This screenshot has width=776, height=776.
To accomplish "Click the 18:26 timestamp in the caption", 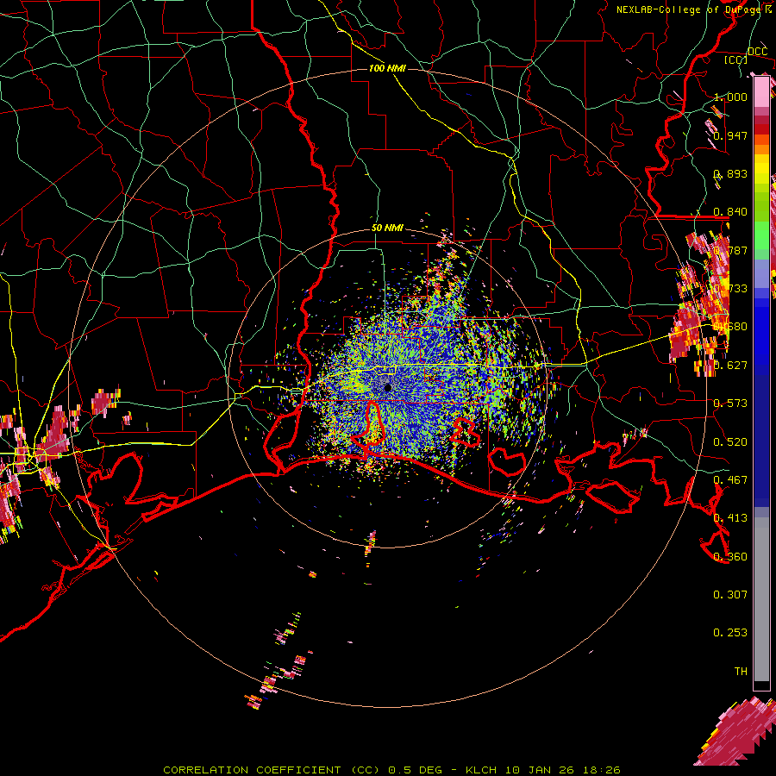I will [x=604, y=770].
